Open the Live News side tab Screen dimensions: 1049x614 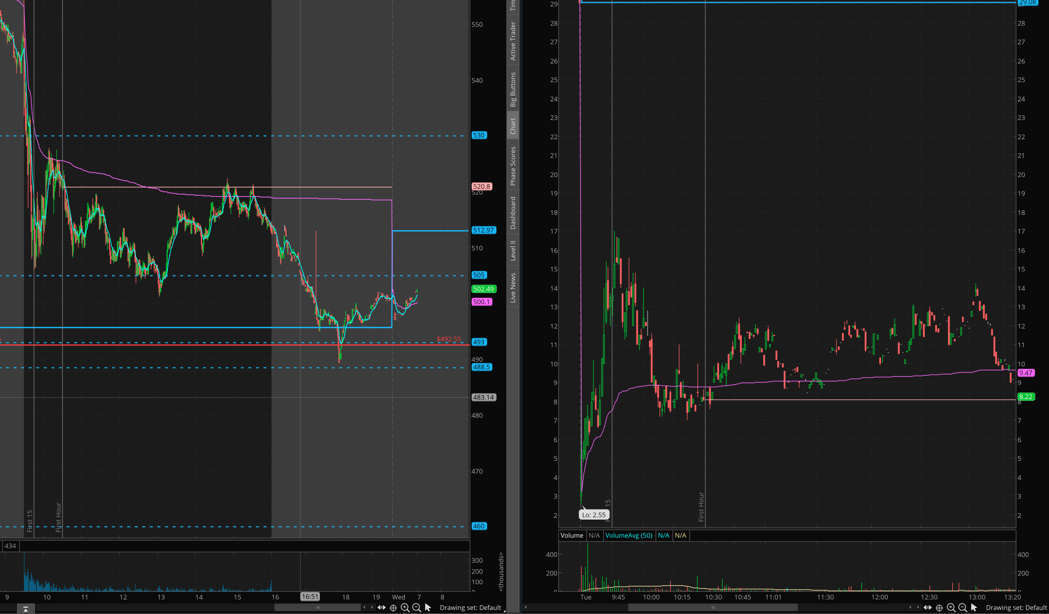513,287
